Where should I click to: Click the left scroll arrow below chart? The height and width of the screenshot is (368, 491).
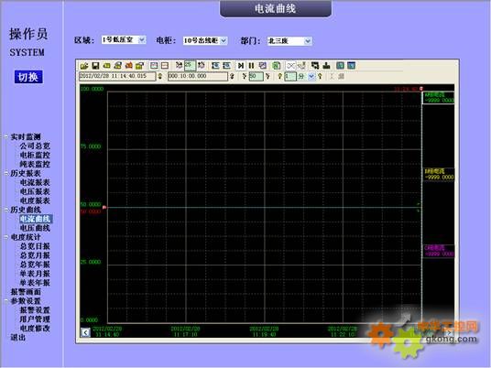[85, 332]
